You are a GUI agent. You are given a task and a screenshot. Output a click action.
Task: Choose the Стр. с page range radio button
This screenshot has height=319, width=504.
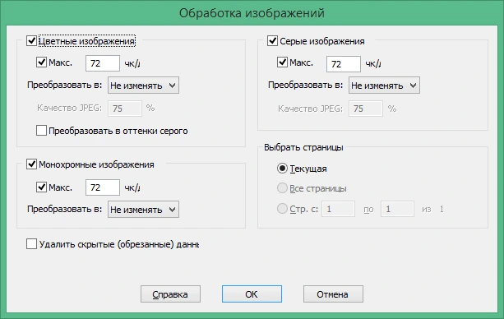click(x=282, y=209)
